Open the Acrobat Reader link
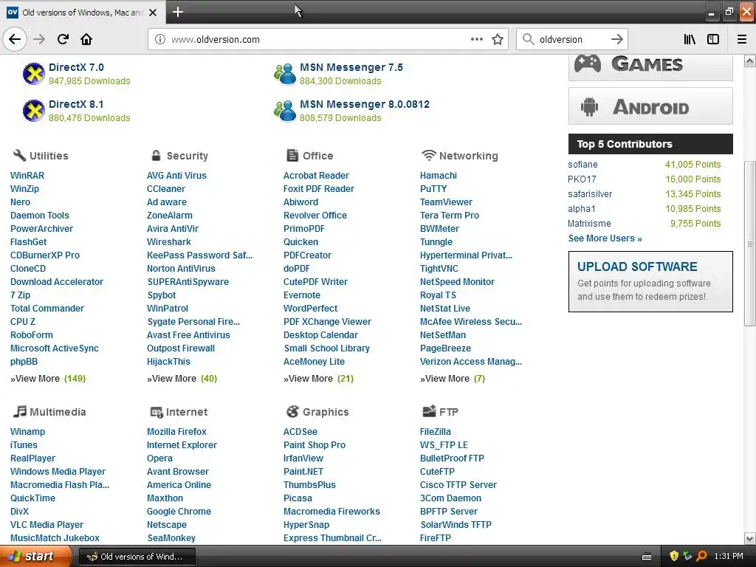The height and width of the screenshot is (567, 756). (316, 176)
